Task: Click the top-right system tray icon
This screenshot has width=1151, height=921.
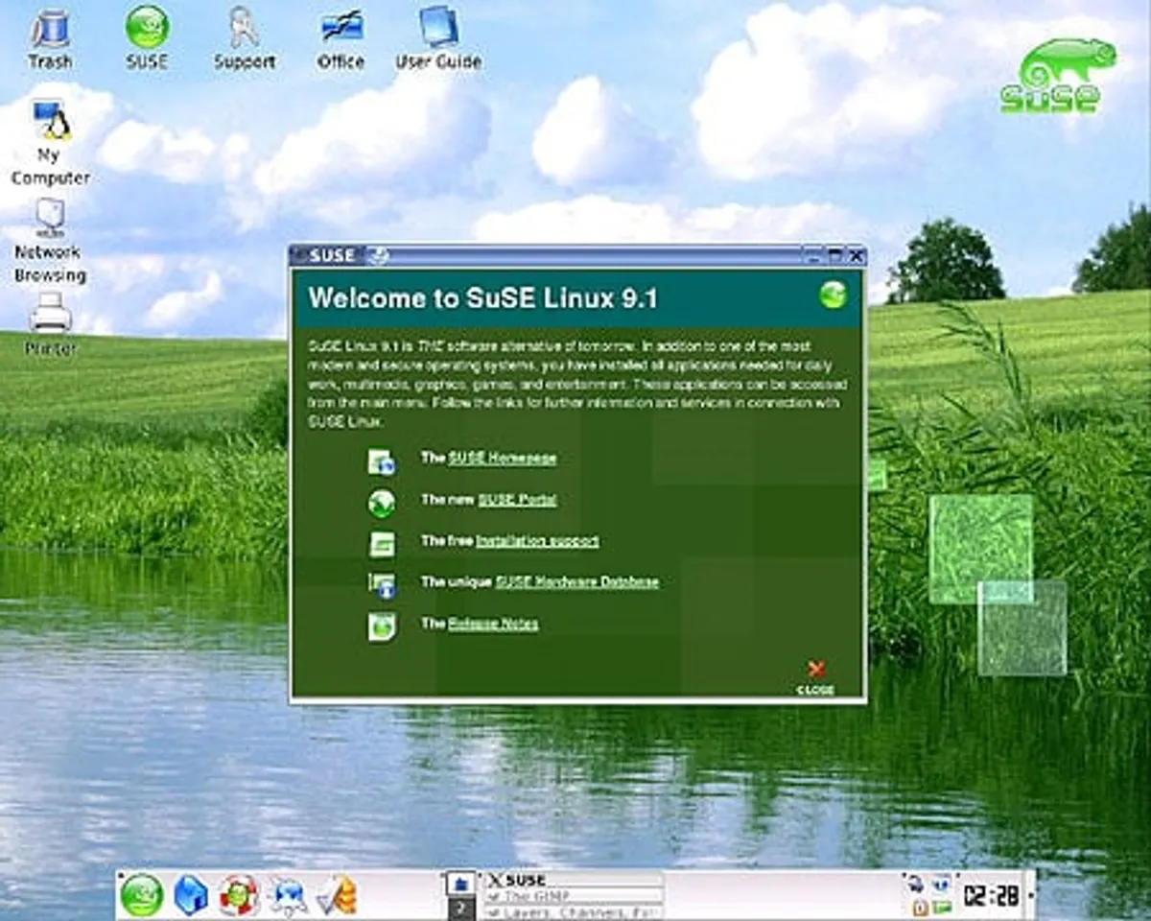Action: [942, 885]
